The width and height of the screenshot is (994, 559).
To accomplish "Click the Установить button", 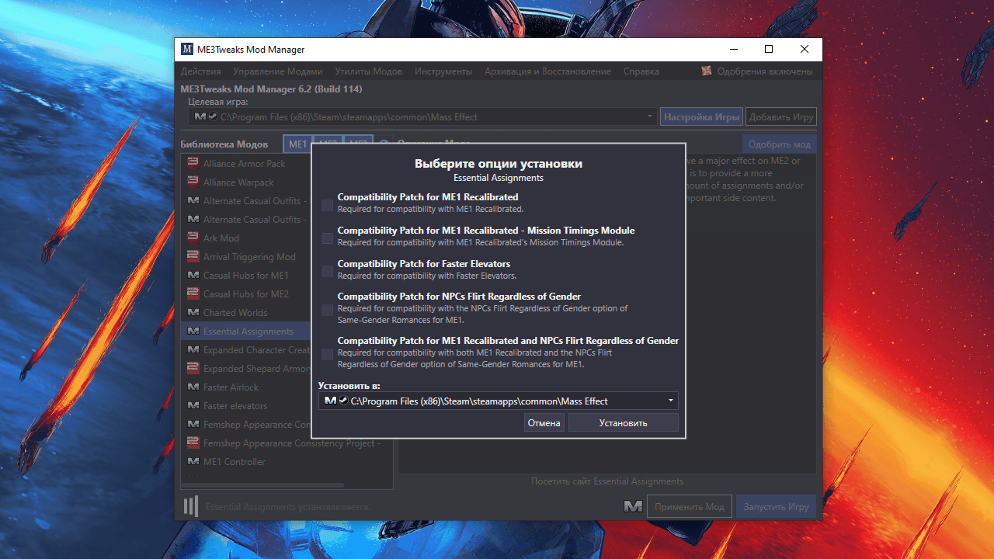I will 624,423.
